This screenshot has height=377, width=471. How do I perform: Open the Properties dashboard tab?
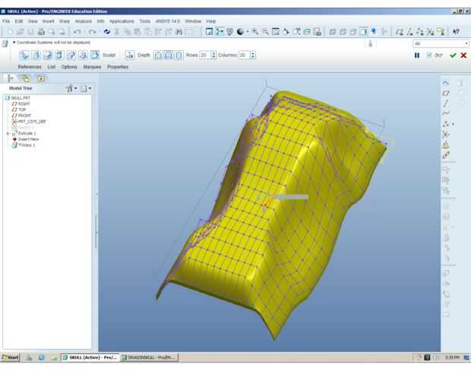coord(118,67)
